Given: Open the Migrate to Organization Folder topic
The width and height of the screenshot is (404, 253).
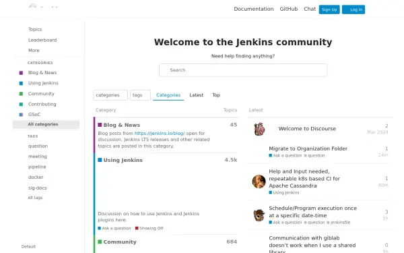Looking at the screenshot, I should tap(308, 148).
